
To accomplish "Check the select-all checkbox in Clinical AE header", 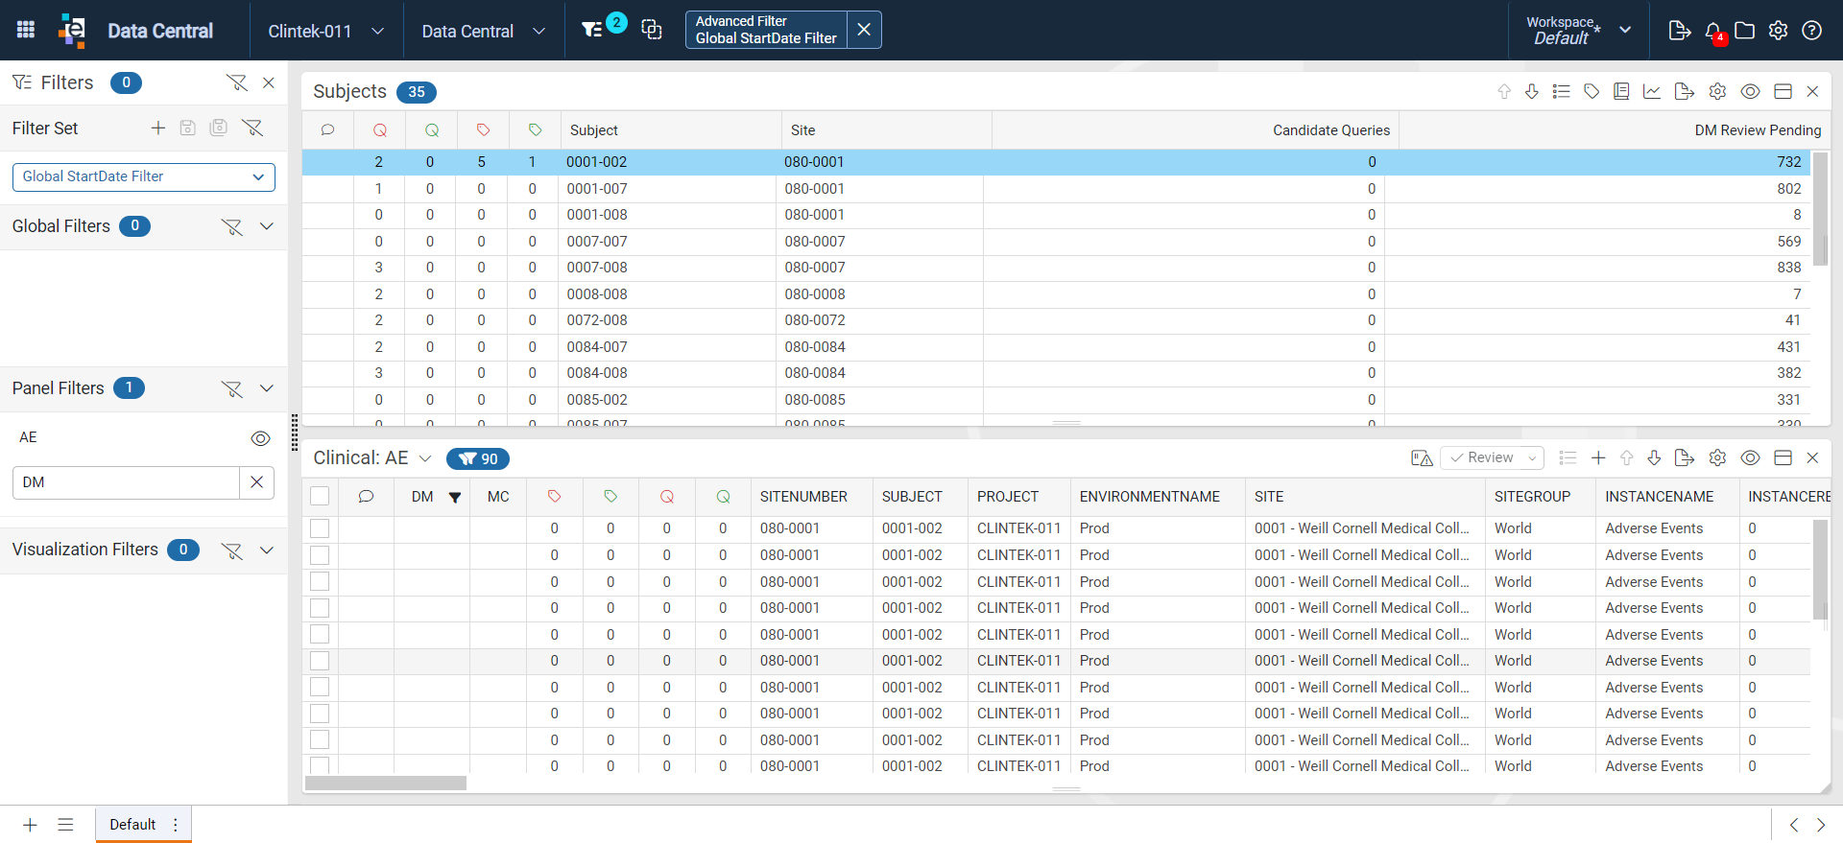I will pos(320,496).
